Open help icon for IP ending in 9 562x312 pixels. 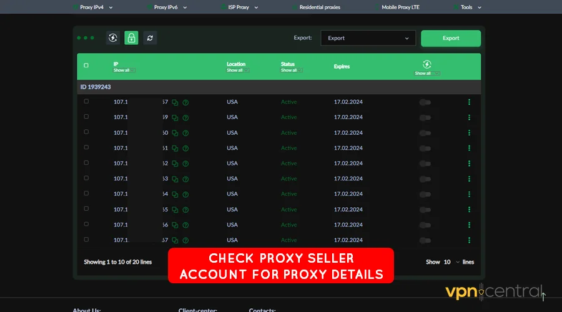[x=185, y=117]
